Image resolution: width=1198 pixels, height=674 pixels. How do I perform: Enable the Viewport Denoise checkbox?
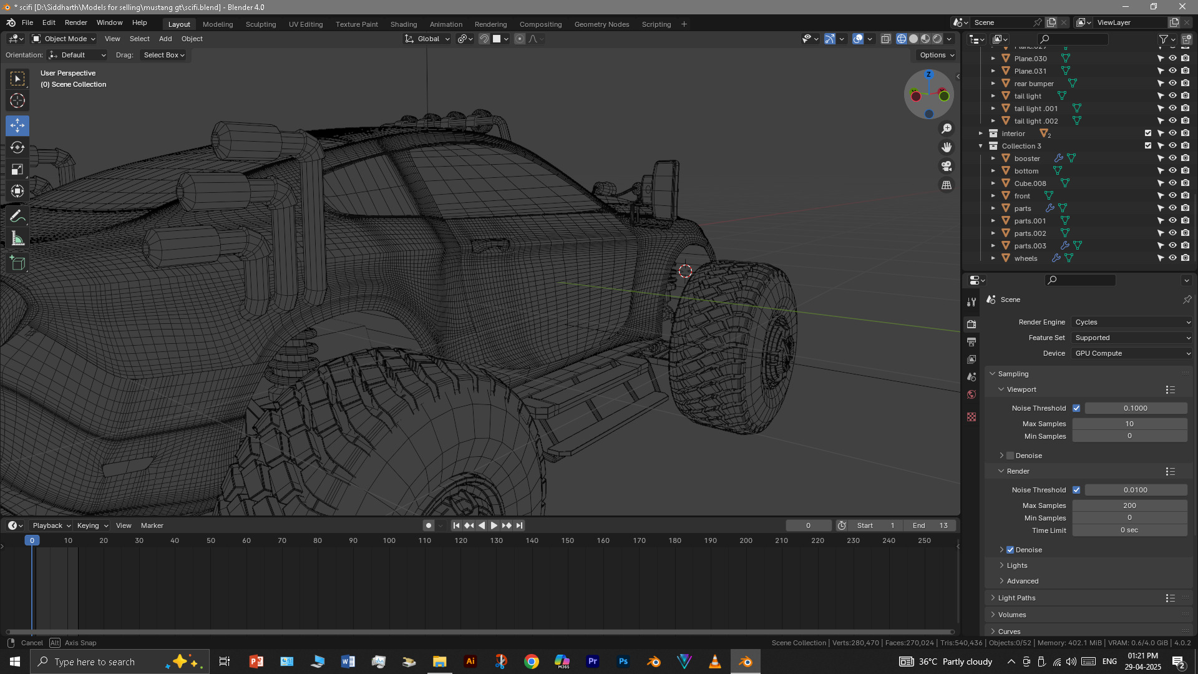click(1010, 456)
